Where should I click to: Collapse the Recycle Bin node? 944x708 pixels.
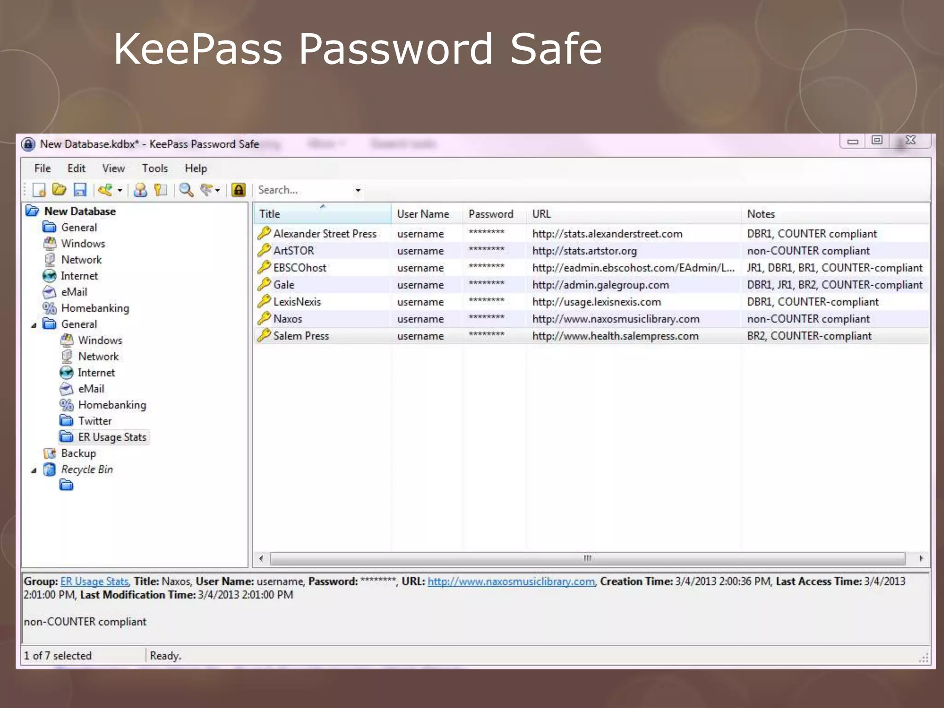[x=34, y=470]
